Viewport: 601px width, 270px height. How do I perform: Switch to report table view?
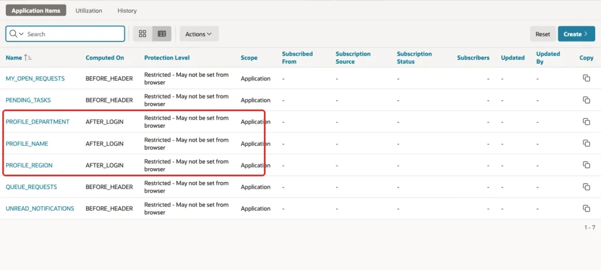[x=162, y=33]
